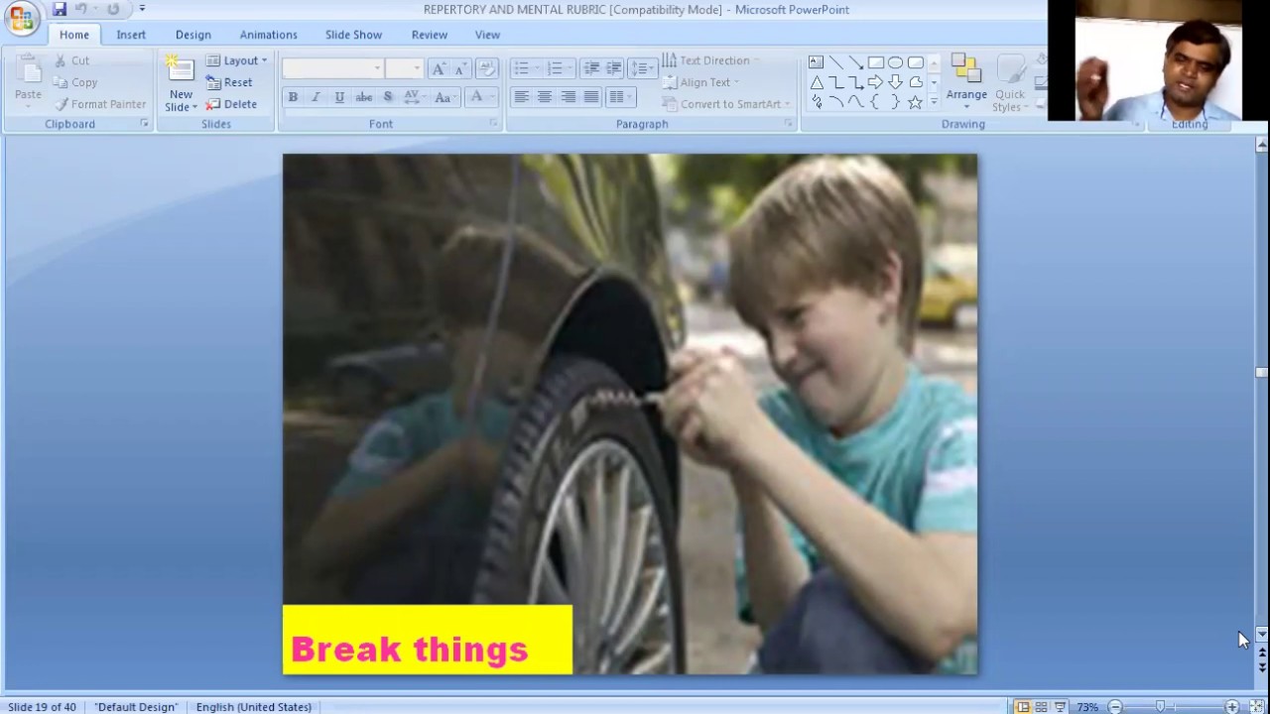Image resolution: width=1270 pixels, height=714 pixels.
Task: Clear all formatting
Action: (x=486, y=68)
